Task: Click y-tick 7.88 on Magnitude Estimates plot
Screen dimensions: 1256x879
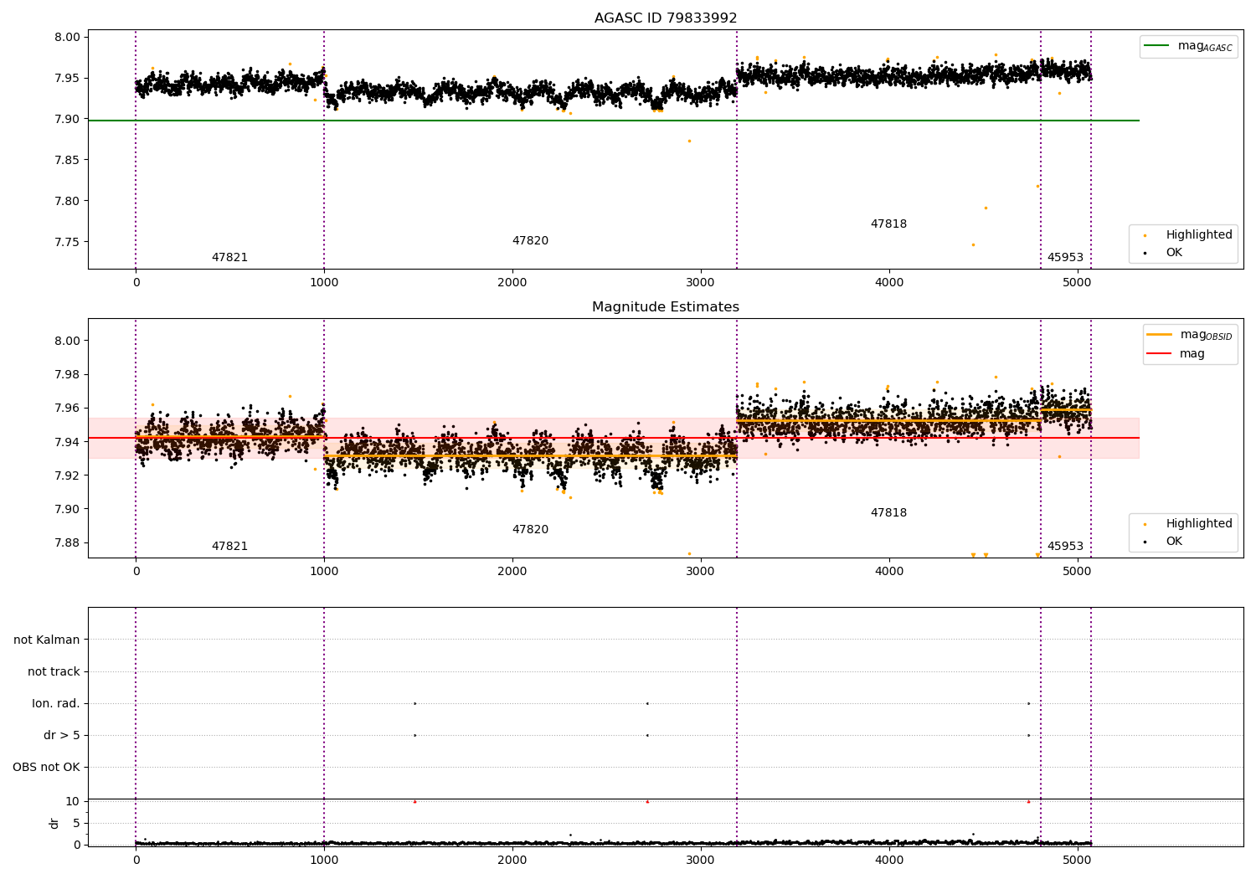Action: click(67, 542)
